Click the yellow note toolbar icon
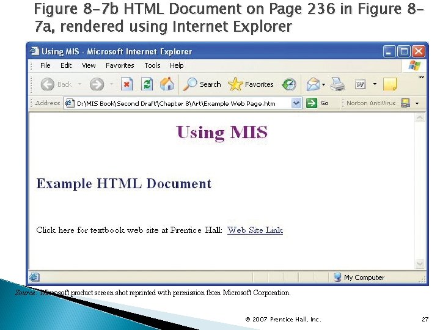 [390, 84]
